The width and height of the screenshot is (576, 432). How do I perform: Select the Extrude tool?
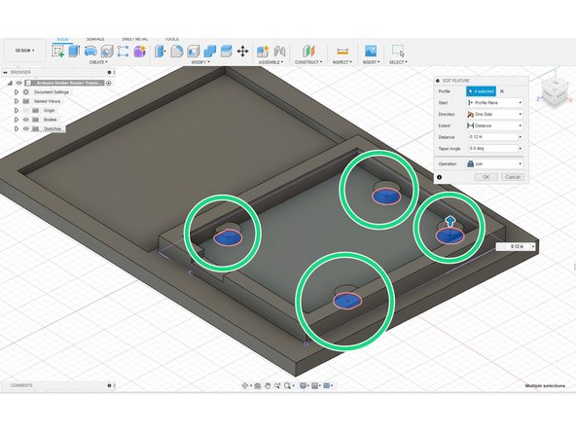coord(74,51)
